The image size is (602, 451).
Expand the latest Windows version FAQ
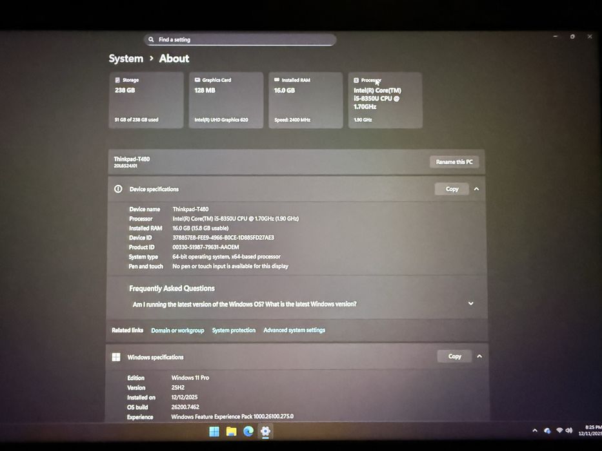click(x=471, y=303)
